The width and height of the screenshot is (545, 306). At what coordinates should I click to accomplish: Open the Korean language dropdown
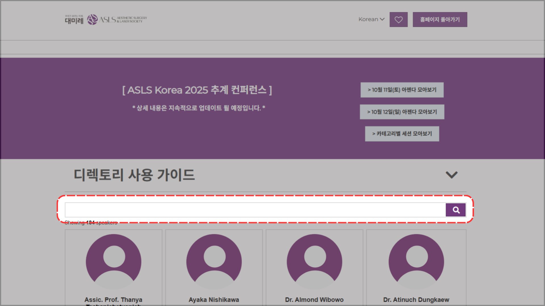click(371, 19)
